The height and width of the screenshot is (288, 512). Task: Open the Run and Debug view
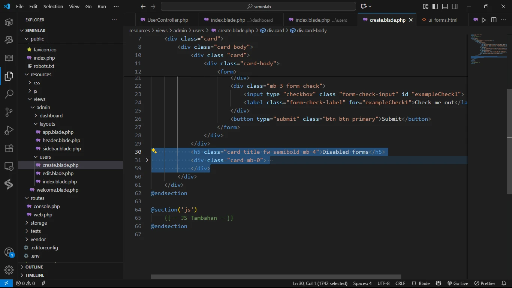[9, 130]
